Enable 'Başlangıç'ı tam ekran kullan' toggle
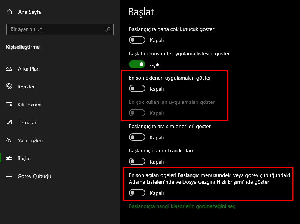Image resolution: width=300 pixels, height=224 pixels. (137, 161)
